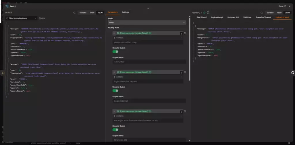The width and height of the screenshot is (295, 145).
Task: Open the Powerfox Timeout output branch
Action: [x=263, y=17]
